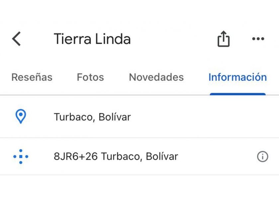279x209 pixels.
Task: Open plus code info circle icon
Action: point(262,156)
